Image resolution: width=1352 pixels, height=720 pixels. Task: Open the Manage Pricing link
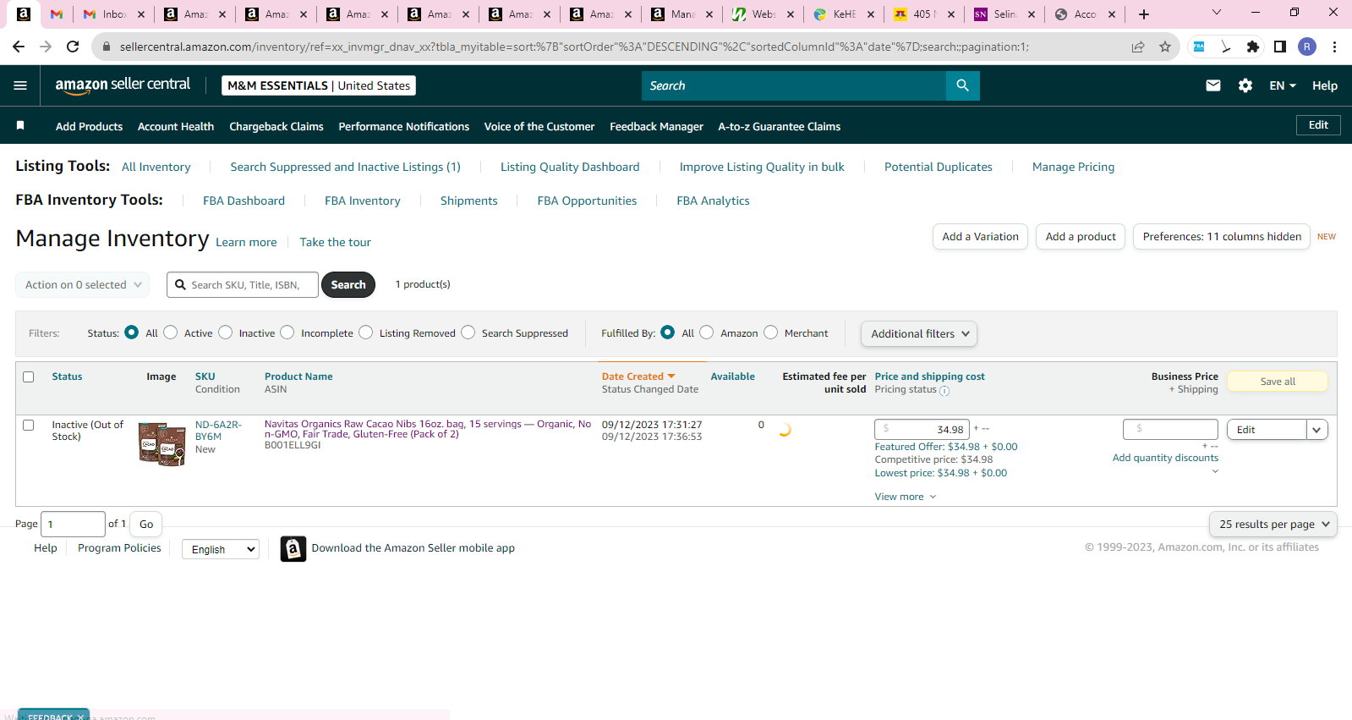1073,167
